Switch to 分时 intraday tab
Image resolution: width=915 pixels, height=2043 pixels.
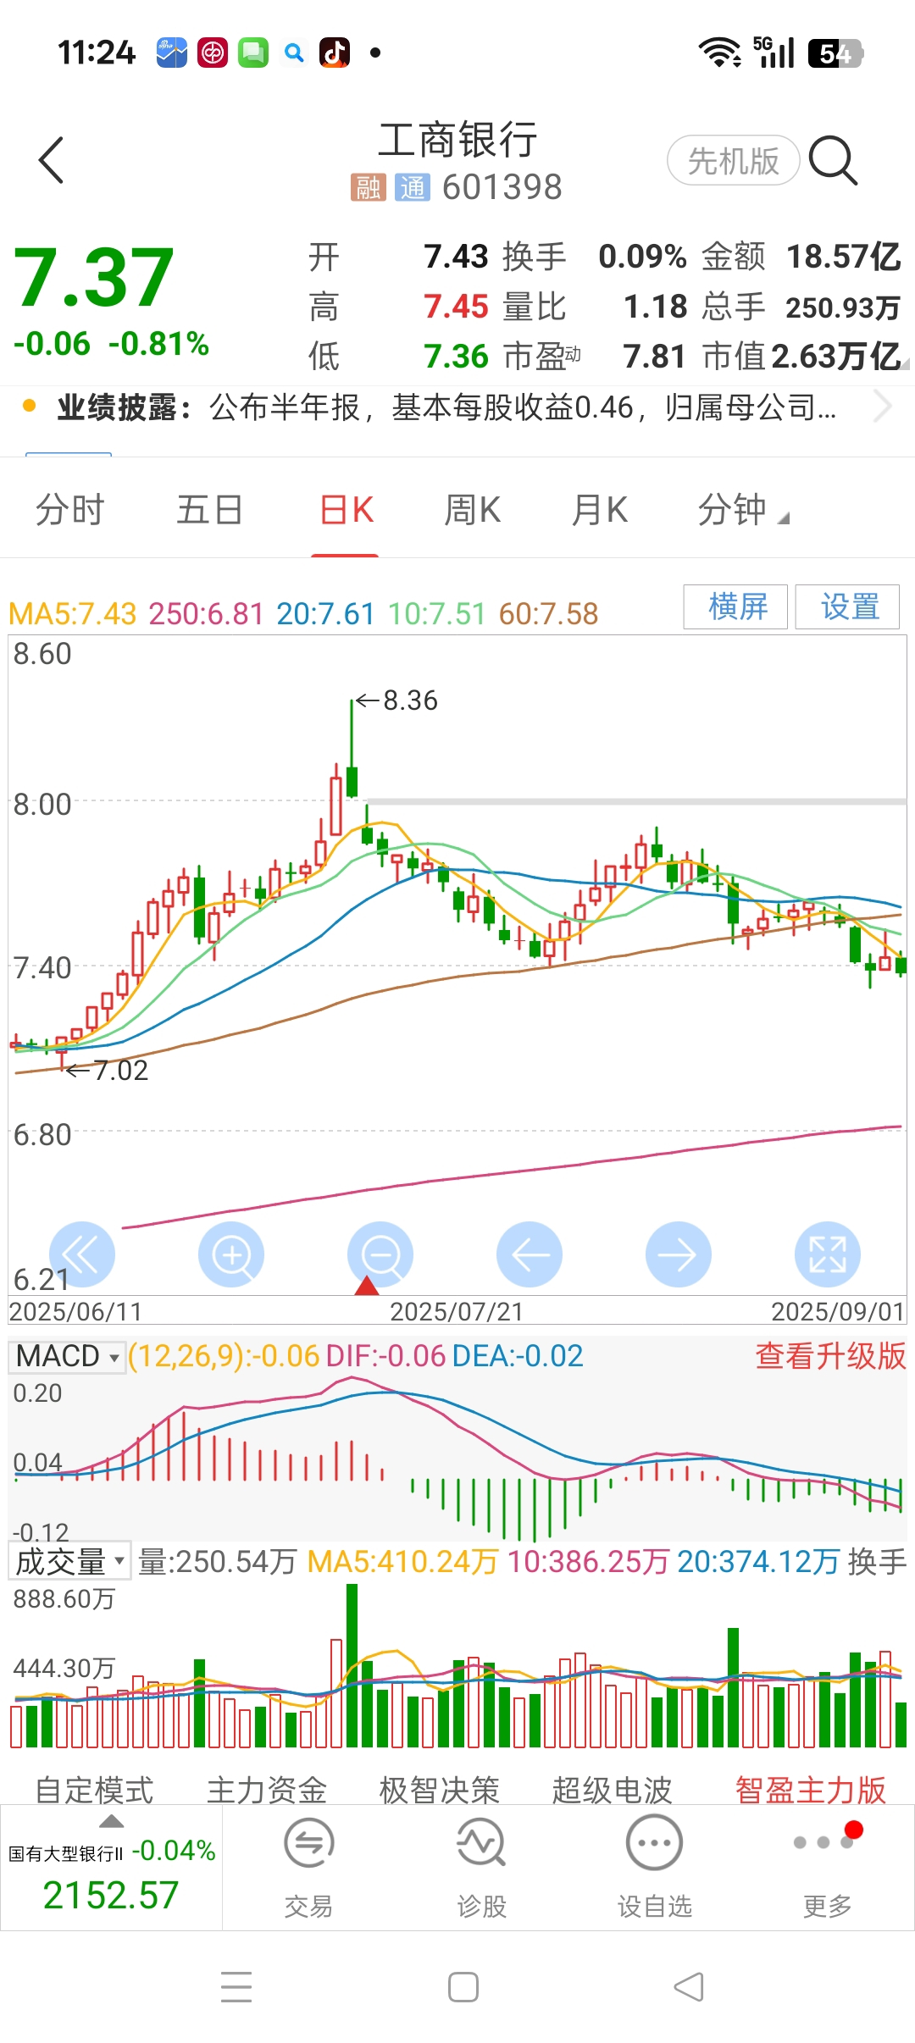point(69,511)
